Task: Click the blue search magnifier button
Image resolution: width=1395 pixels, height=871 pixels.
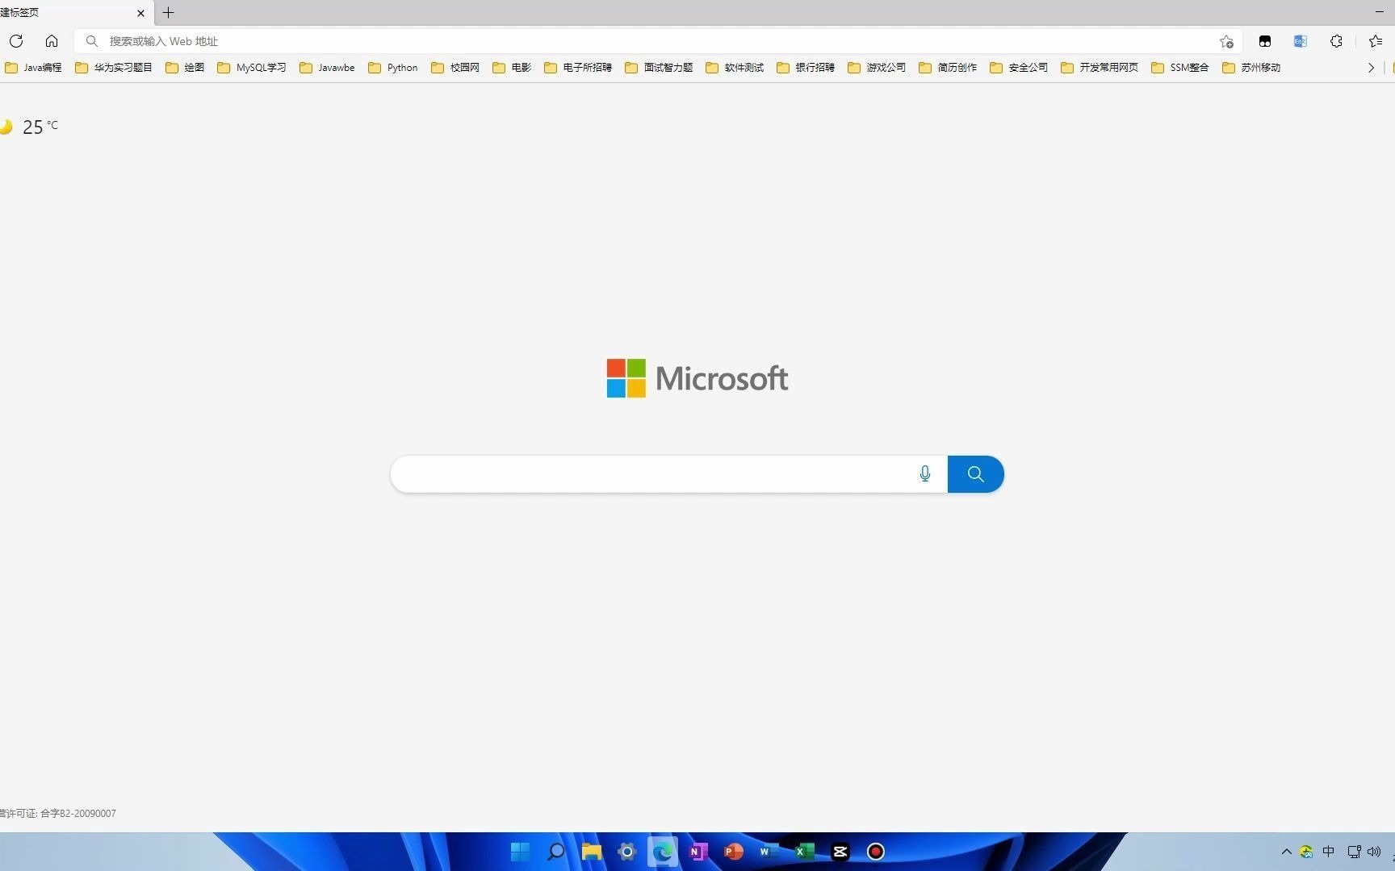Action: tap(976, 474)
